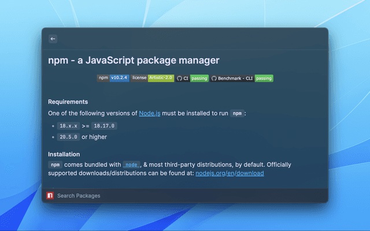370x231 pixels.
Task: Click the npm code tag in Requirements
Action: click(236, 114)
